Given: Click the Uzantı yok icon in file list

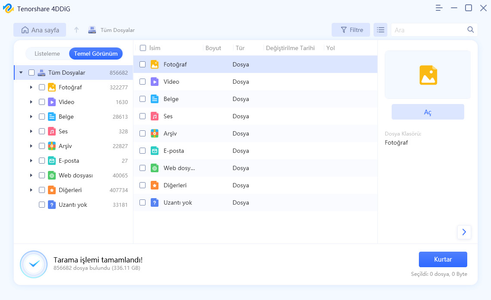Looking at the screenshot, I should tap(155, 202).
